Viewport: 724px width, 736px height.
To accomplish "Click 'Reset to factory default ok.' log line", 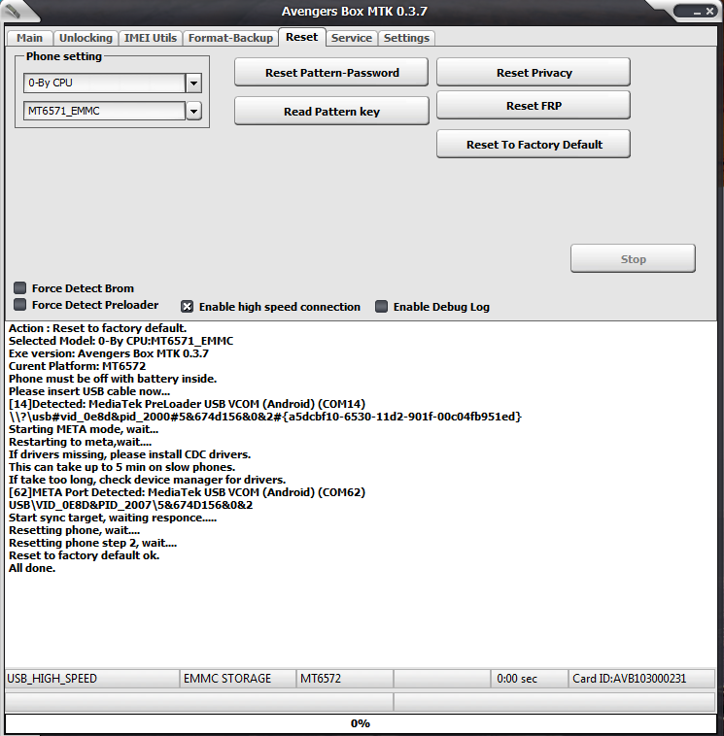I will pos(85,555).
